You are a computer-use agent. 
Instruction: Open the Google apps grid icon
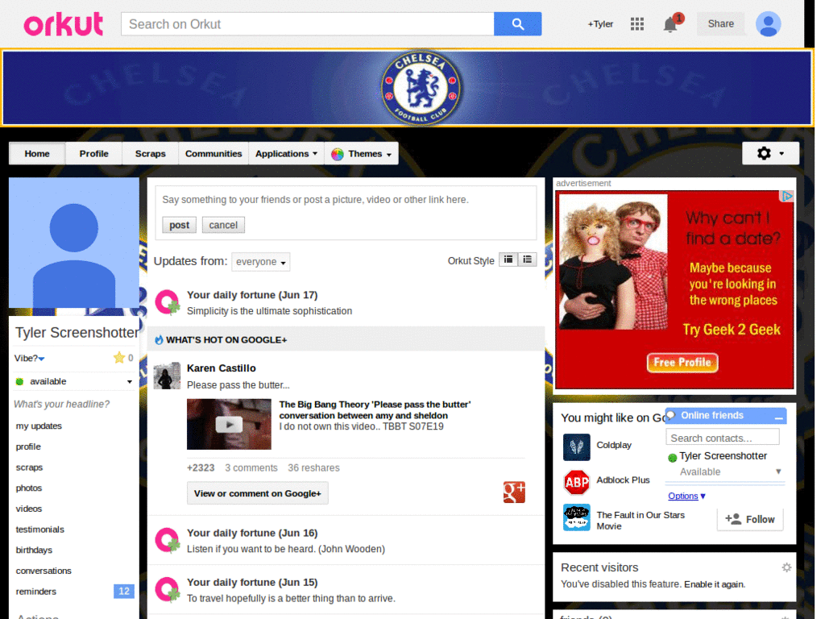point(637,23)
